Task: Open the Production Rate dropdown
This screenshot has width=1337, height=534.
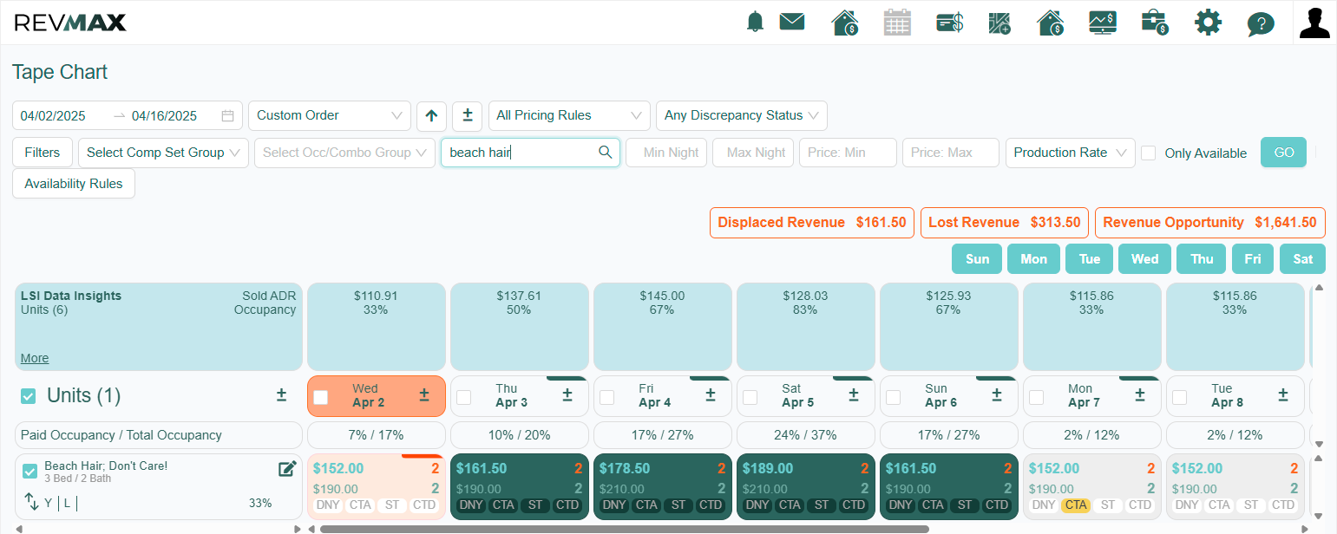Action: pyautogui.click(x=1071, y=153)
